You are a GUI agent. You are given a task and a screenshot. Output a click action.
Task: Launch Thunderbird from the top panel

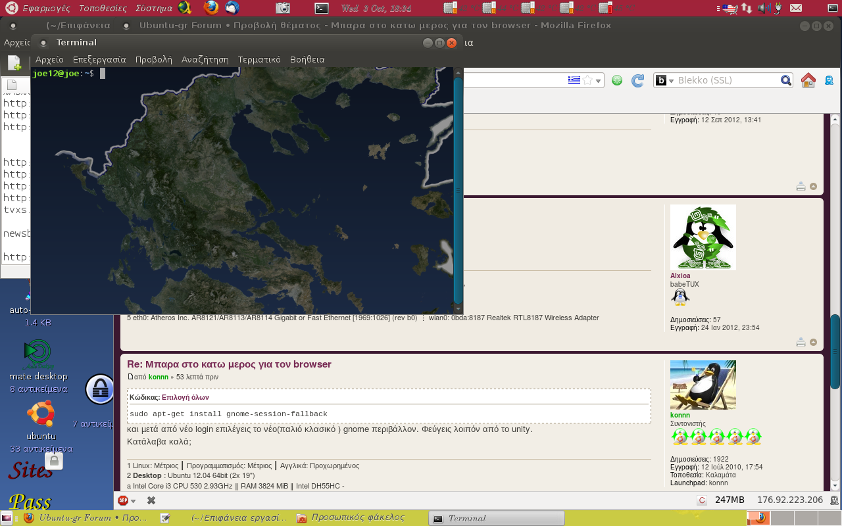pos(232,8)
